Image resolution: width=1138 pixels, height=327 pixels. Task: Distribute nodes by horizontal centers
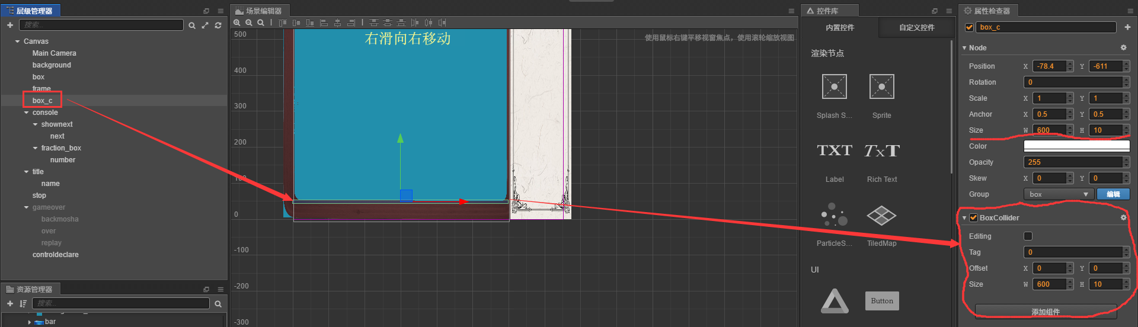coord(429,23)
